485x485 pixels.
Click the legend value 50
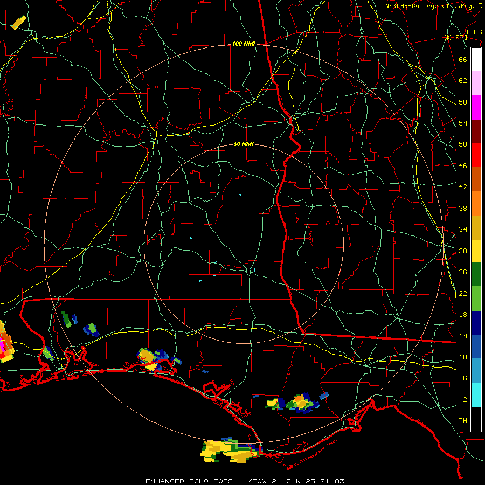(x=463, y=144)
